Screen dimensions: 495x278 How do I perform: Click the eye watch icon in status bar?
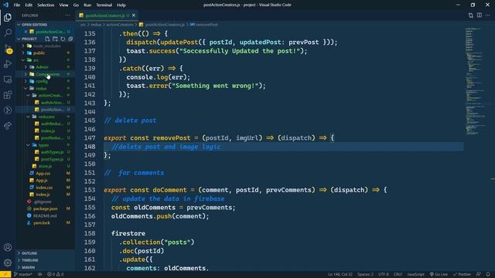point(39,274)
